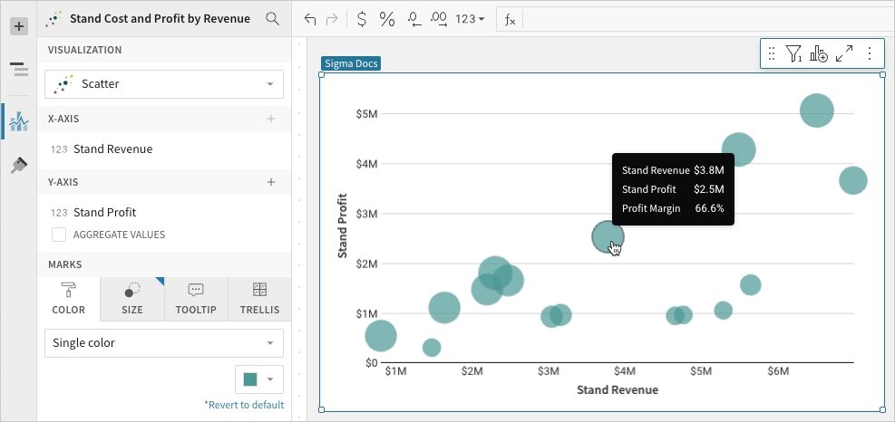895x422 pixels.
Task: Enable the Aggregate Values checkbox
Action: point(59,235)
